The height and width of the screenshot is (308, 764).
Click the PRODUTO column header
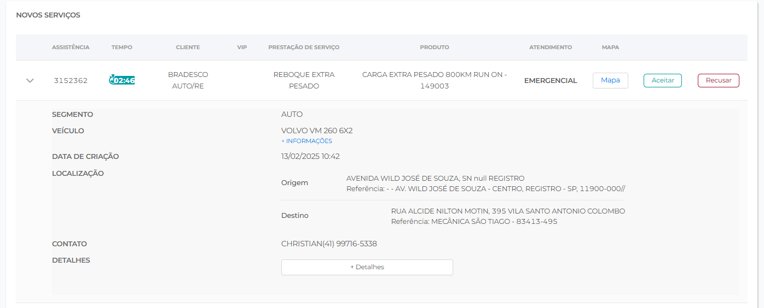coord(435,48)
